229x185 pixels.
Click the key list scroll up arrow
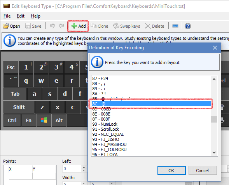(214, 79)
